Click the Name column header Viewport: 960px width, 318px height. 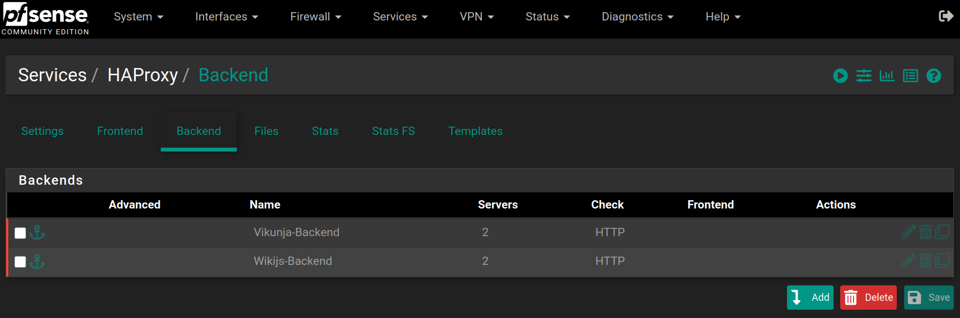(265, 205)
